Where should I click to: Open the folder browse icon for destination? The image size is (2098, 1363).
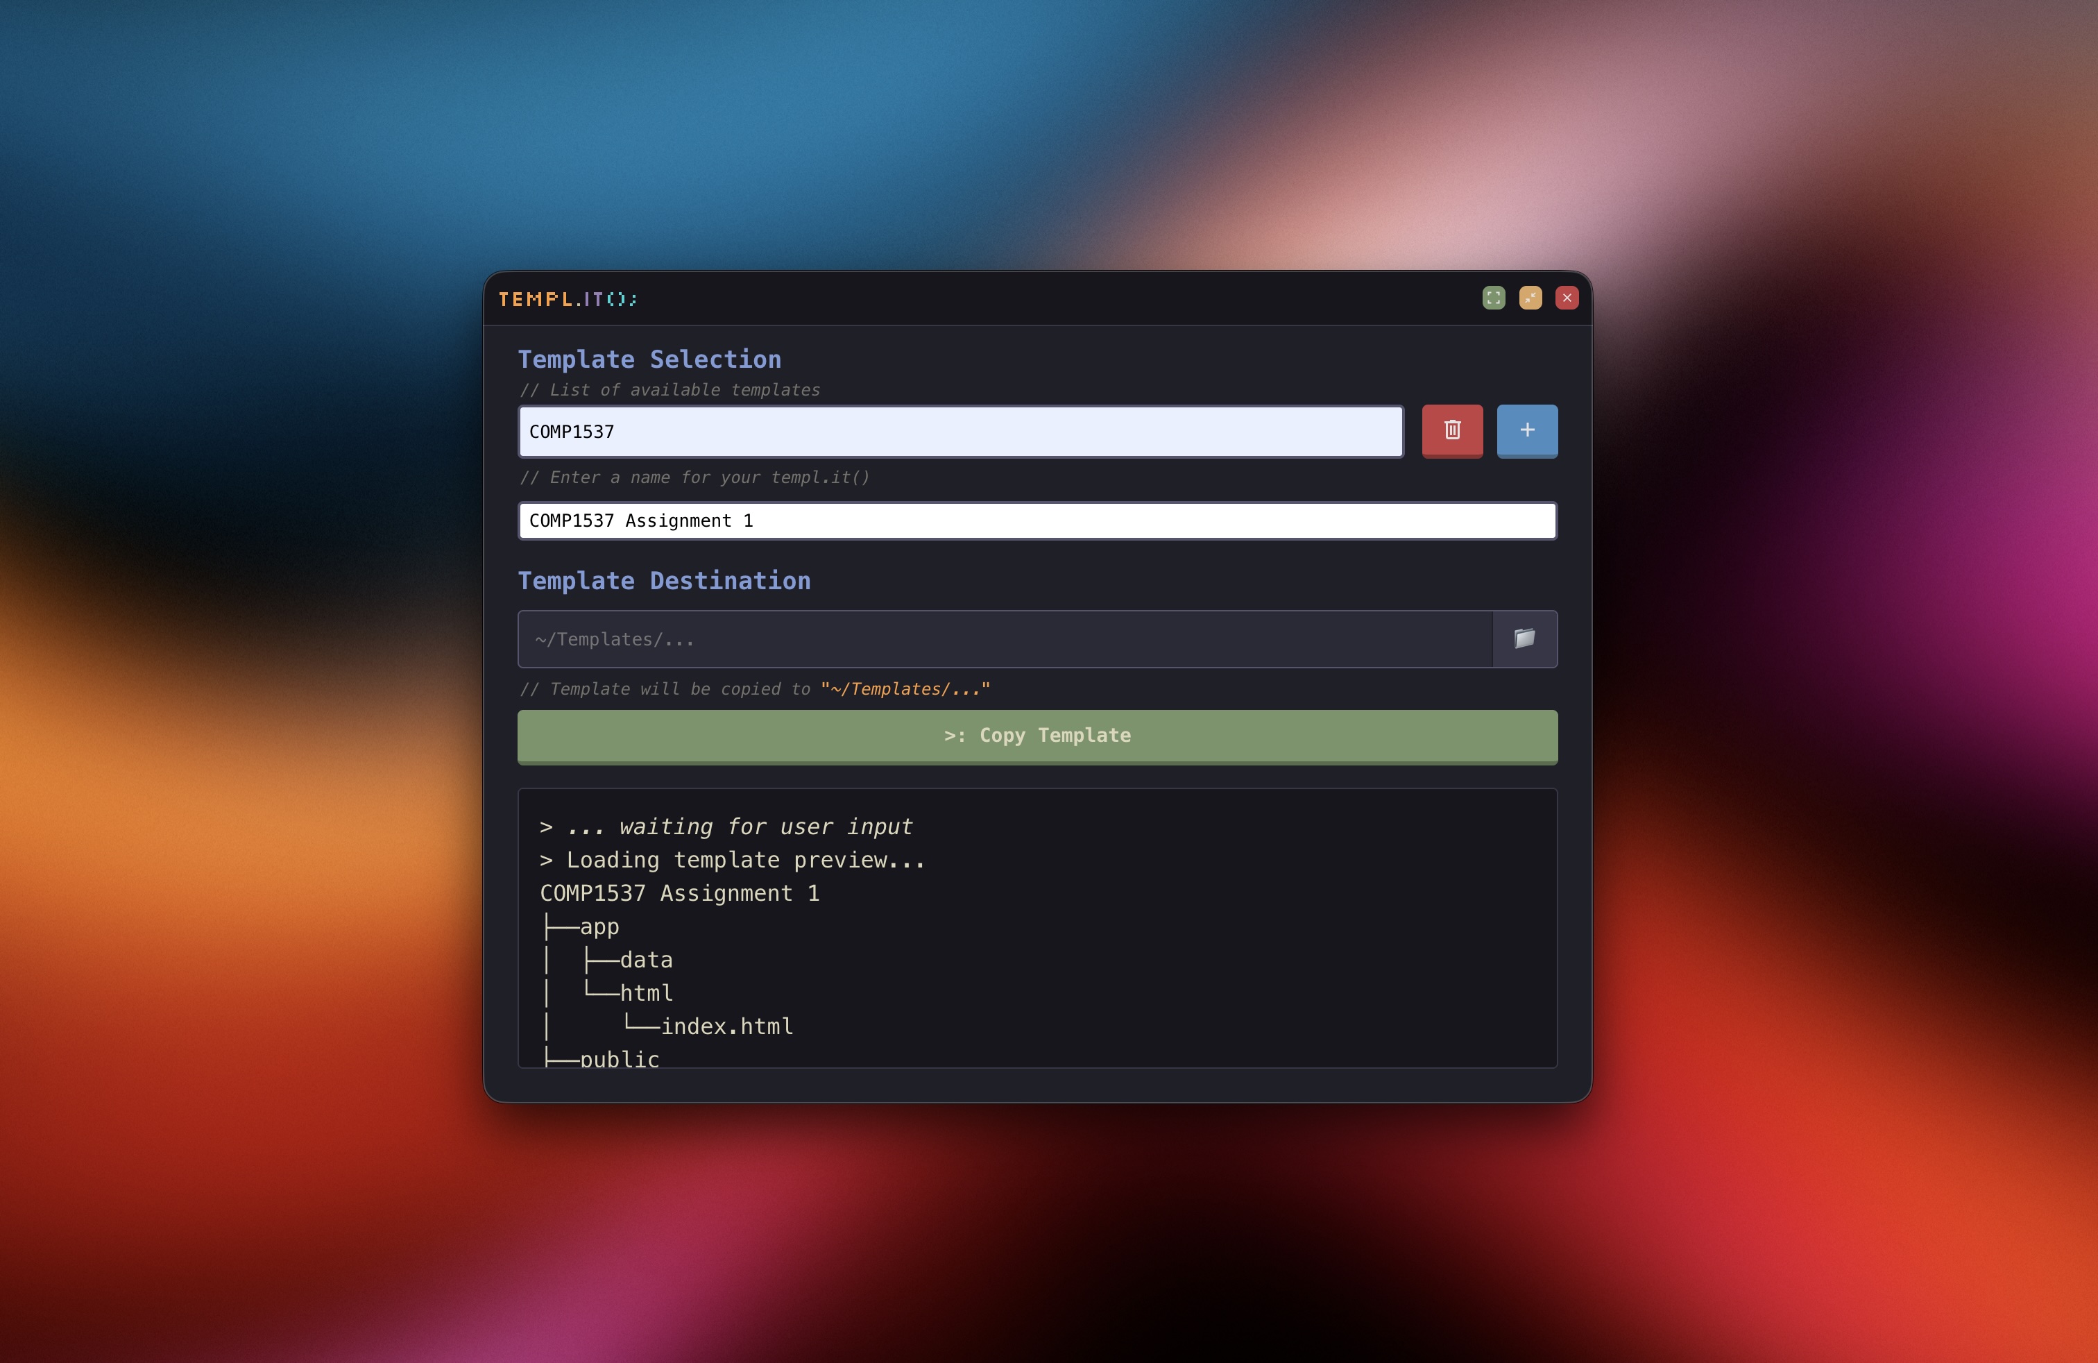(x=1524, y=638)
